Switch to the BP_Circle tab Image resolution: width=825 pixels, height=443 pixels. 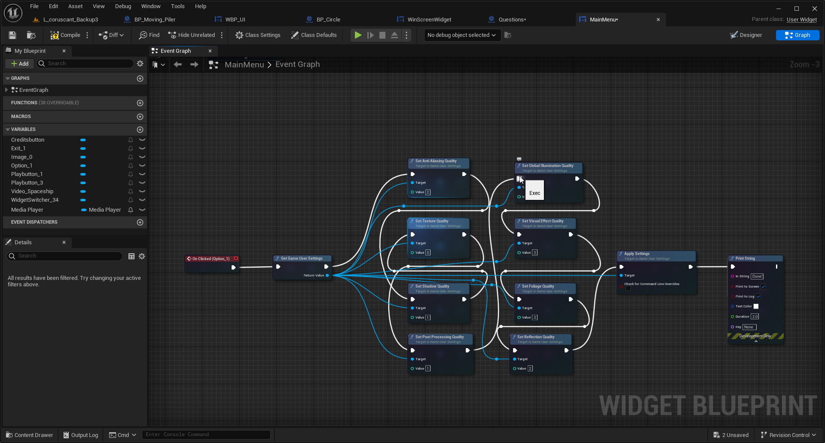[x=328, y=20]
